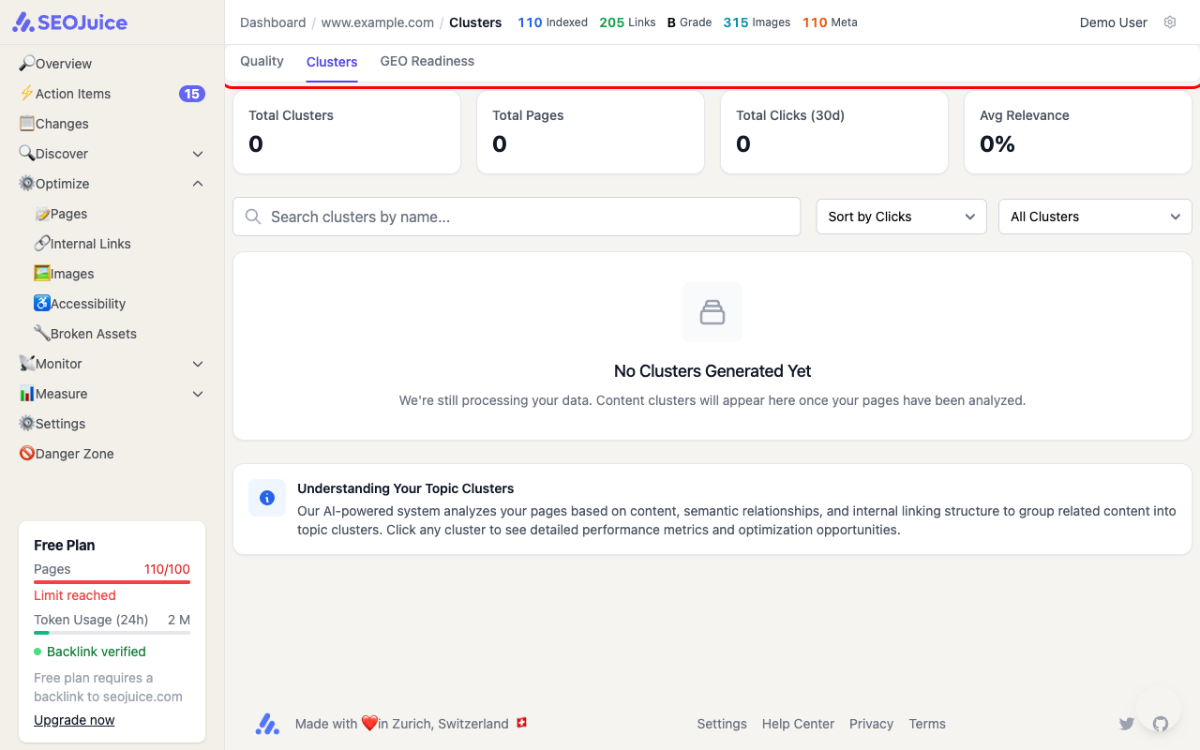This screenshot has width=1200, height=750.
Task: Click the Upgrade now link
Action: pyautogui.click(x=74, y=720)
